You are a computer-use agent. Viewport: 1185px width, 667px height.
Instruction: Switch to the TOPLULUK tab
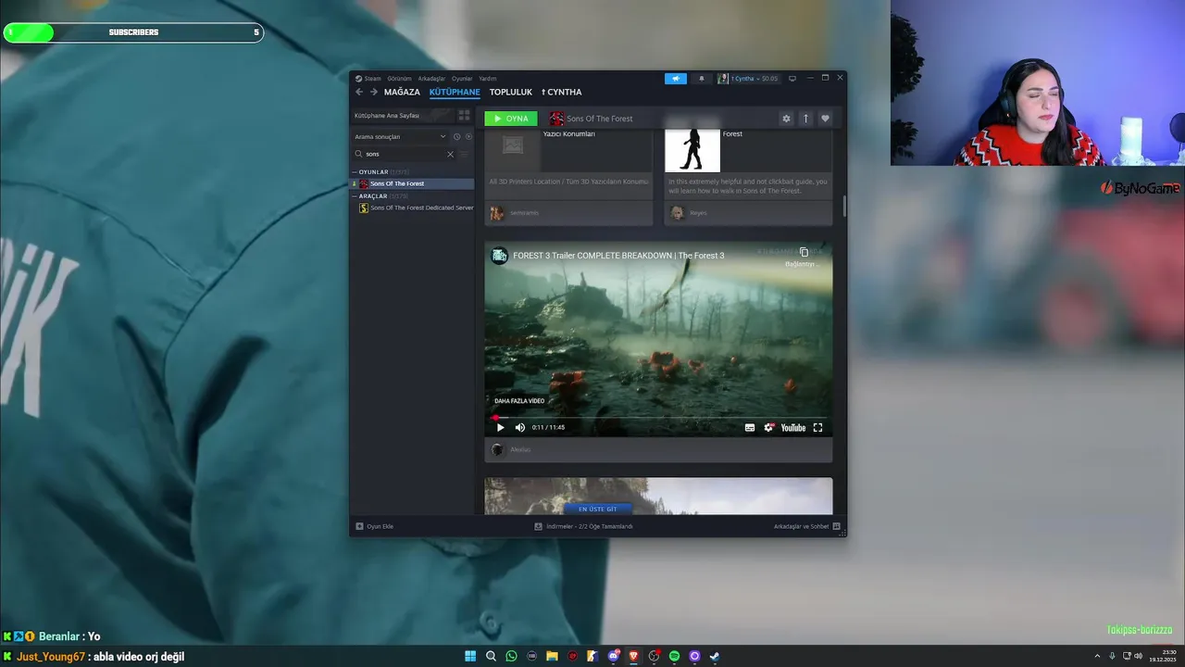pos(511,92)
